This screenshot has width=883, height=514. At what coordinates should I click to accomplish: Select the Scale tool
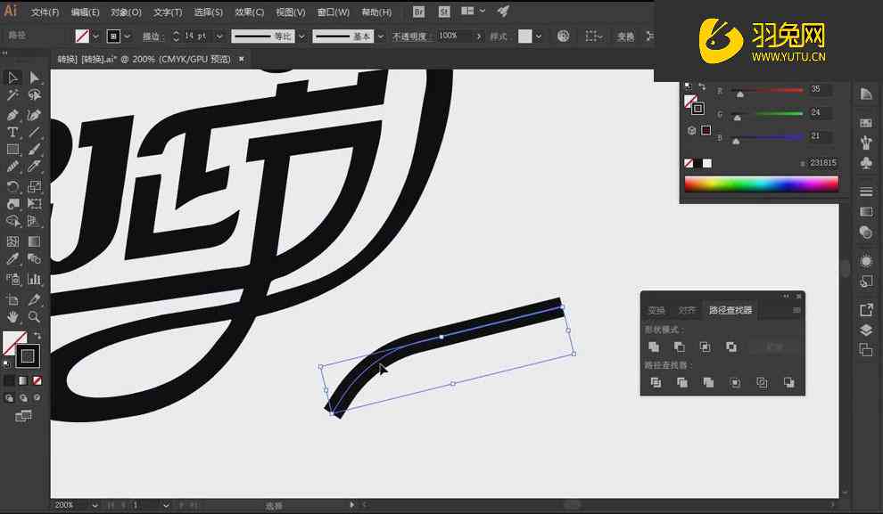point(34,186)
